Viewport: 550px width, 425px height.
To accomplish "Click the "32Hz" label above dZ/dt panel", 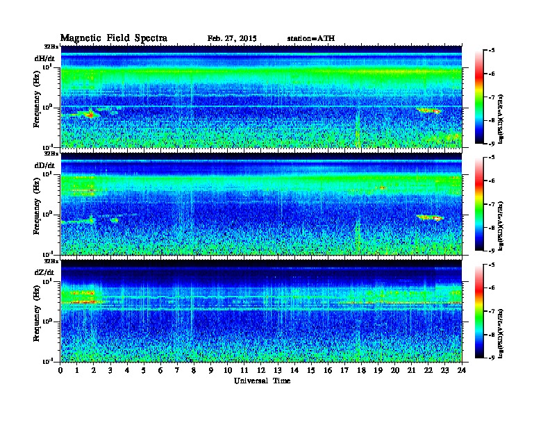I will (51, 261).
